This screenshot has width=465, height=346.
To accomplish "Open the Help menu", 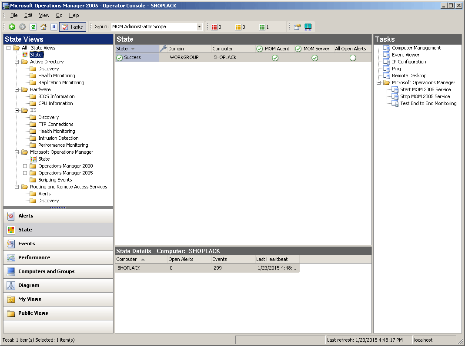I will [x=74, y=15].
